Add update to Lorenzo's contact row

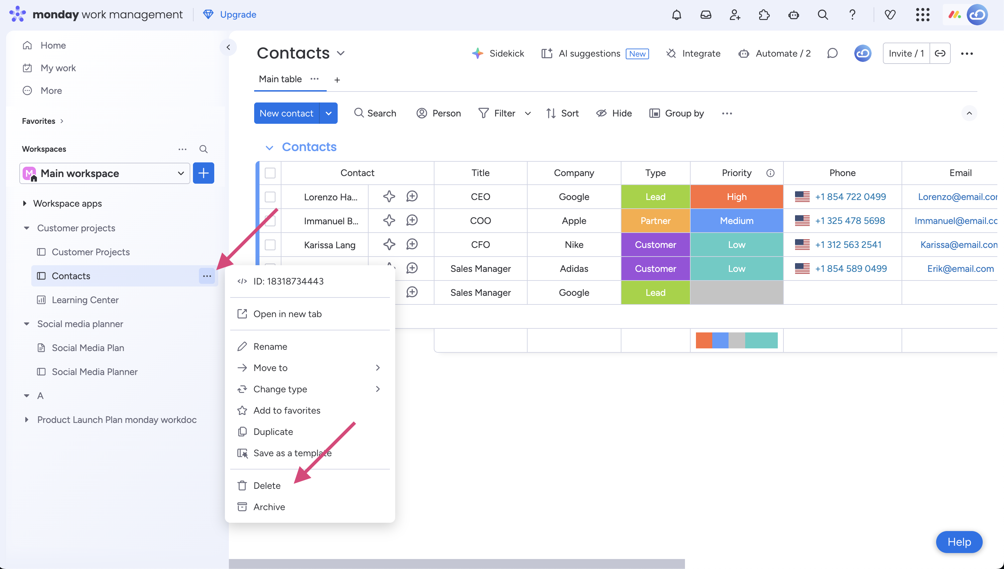click(x=412, y=197)
